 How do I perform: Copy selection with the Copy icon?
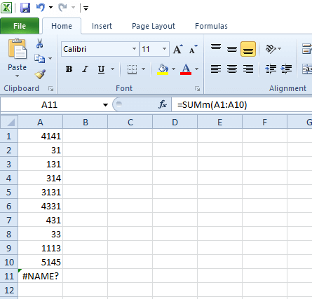(39, 58)
